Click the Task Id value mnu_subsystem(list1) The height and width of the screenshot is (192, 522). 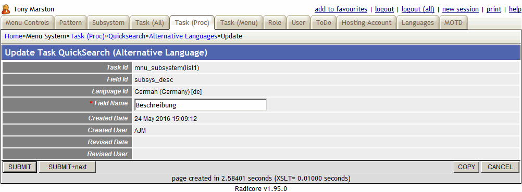click(x=167, y=67)
